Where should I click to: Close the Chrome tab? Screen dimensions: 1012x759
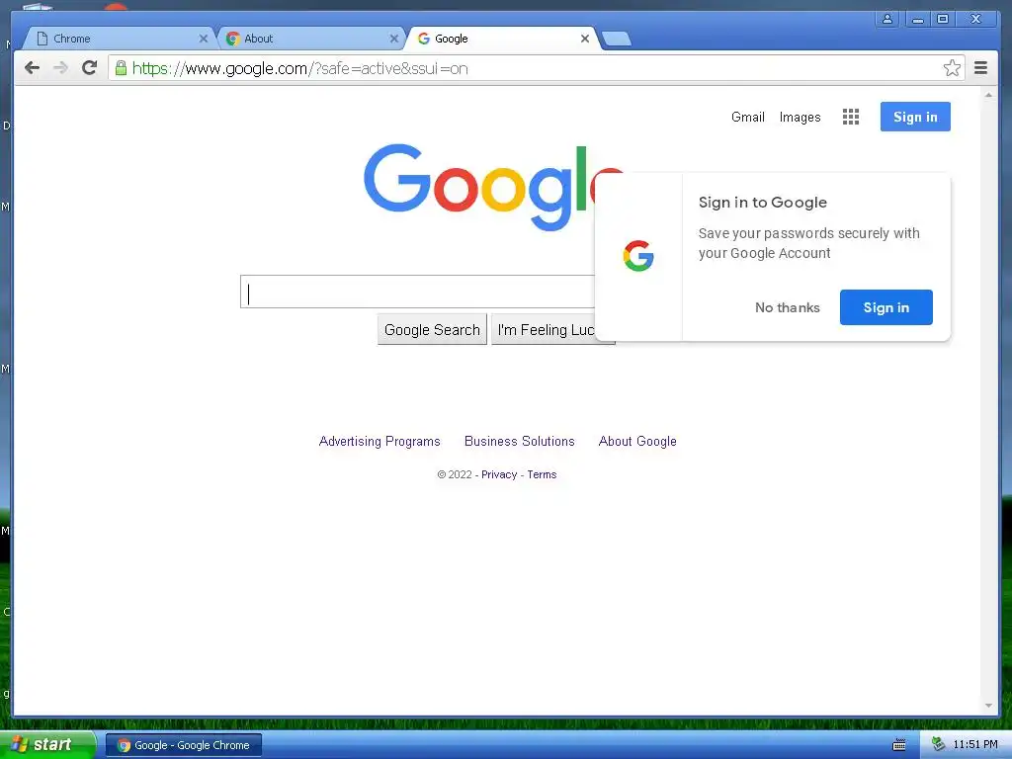[204, 39]
